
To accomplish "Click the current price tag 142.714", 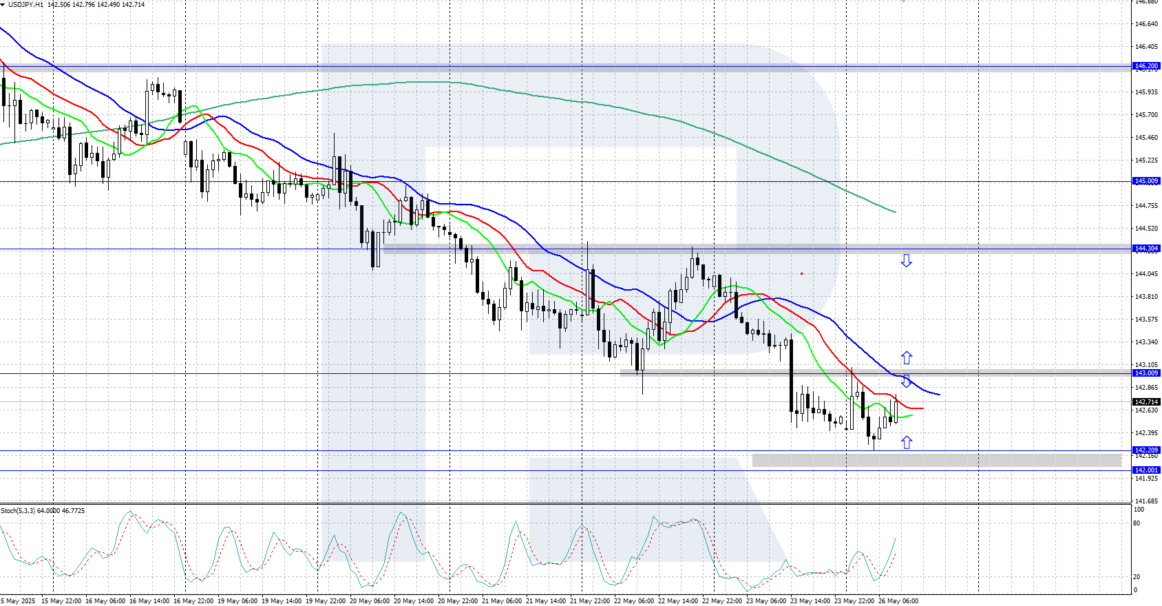I will click(1146, 401).
